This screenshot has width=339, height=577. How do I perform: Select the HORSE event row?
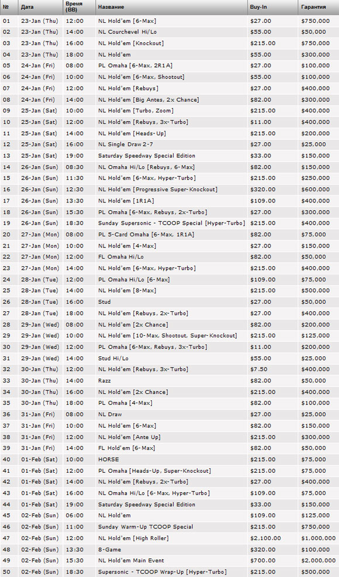pos(169,459)
